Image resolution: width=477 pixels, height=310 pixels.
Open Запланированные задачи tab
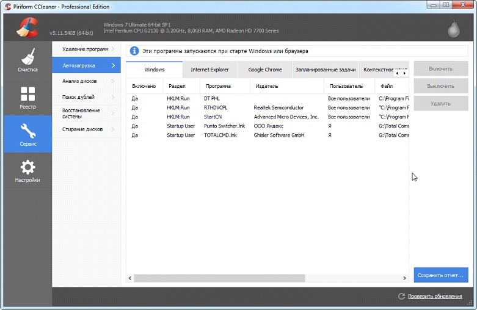point(325,70)
